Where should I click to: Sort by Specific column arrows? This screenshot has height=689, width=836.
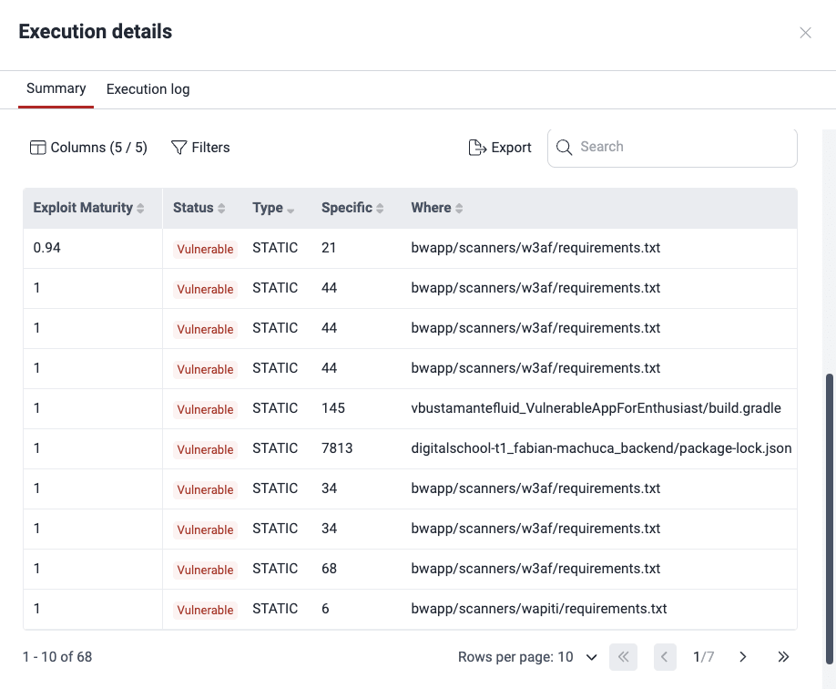coord(380,208)
